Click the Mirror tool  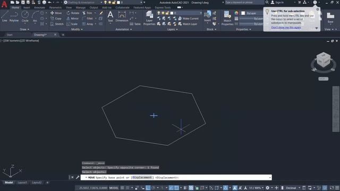tap(73, 19)
